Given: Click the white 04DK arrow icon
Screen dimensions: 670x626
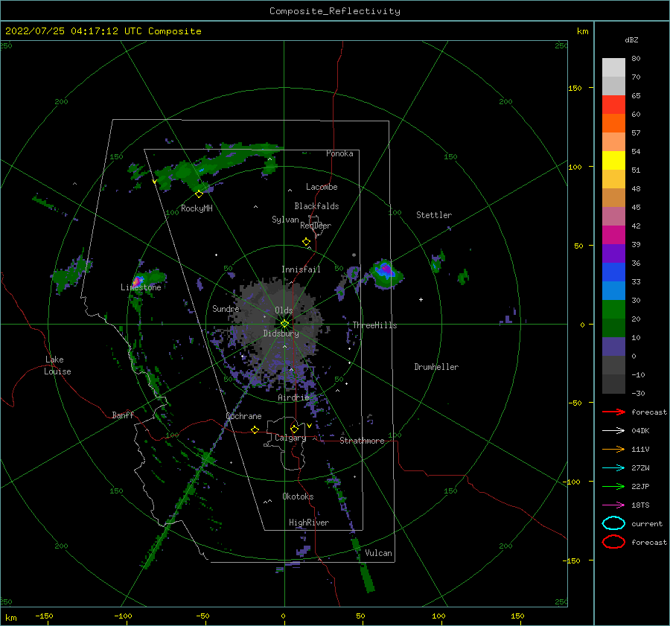Looking at the screenshot, I should (613, 431).
